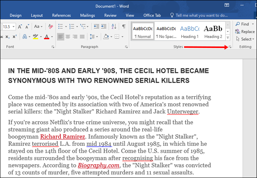Image resolution: width=257 pixels, height=178 pixels.
Task: Open the Office Tab ribbon tab
Action: (x=152, y=15)
